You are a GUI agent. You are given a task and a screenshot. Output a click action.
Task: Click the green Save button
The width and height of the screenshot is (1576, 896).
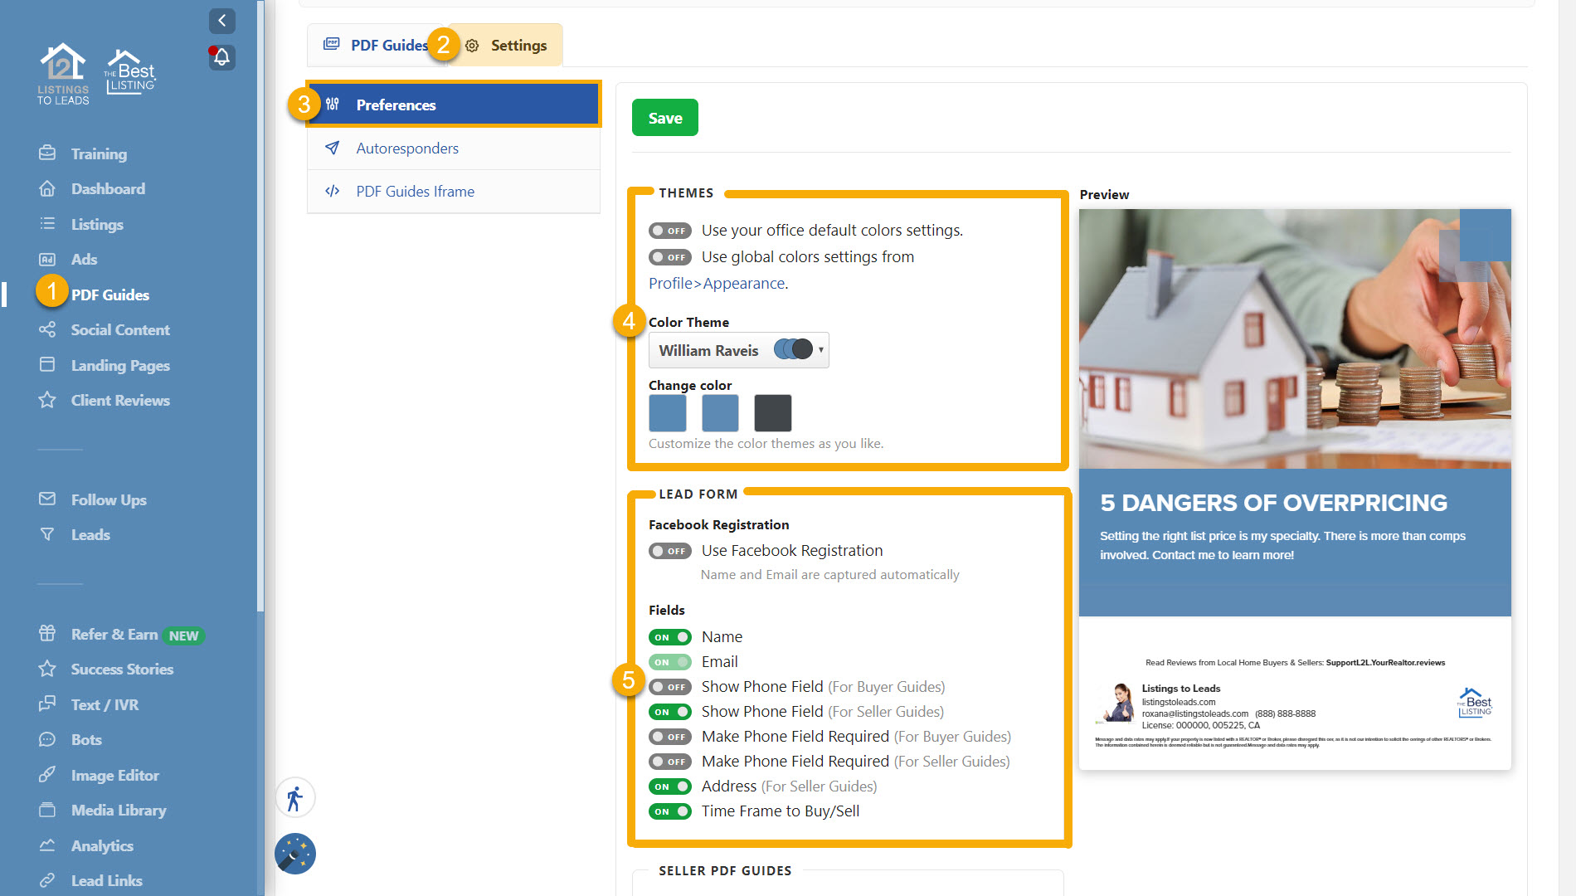(x=664, y=118)
